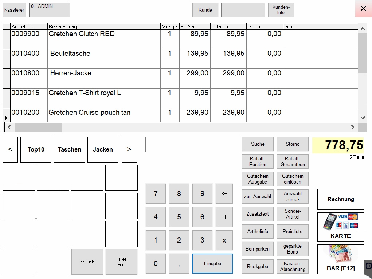Tap keypad digit 0
The image size is (372, 279).
(156, 263)
